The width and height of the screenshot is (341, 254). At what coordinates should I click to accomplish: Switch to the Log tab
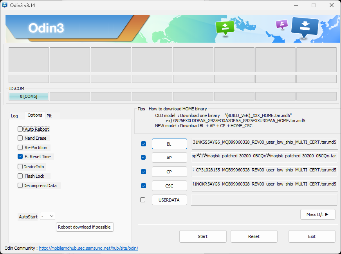(14, 116)
